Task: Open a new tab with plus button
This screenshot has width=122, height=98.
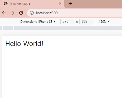Action: tap(70, 3)
